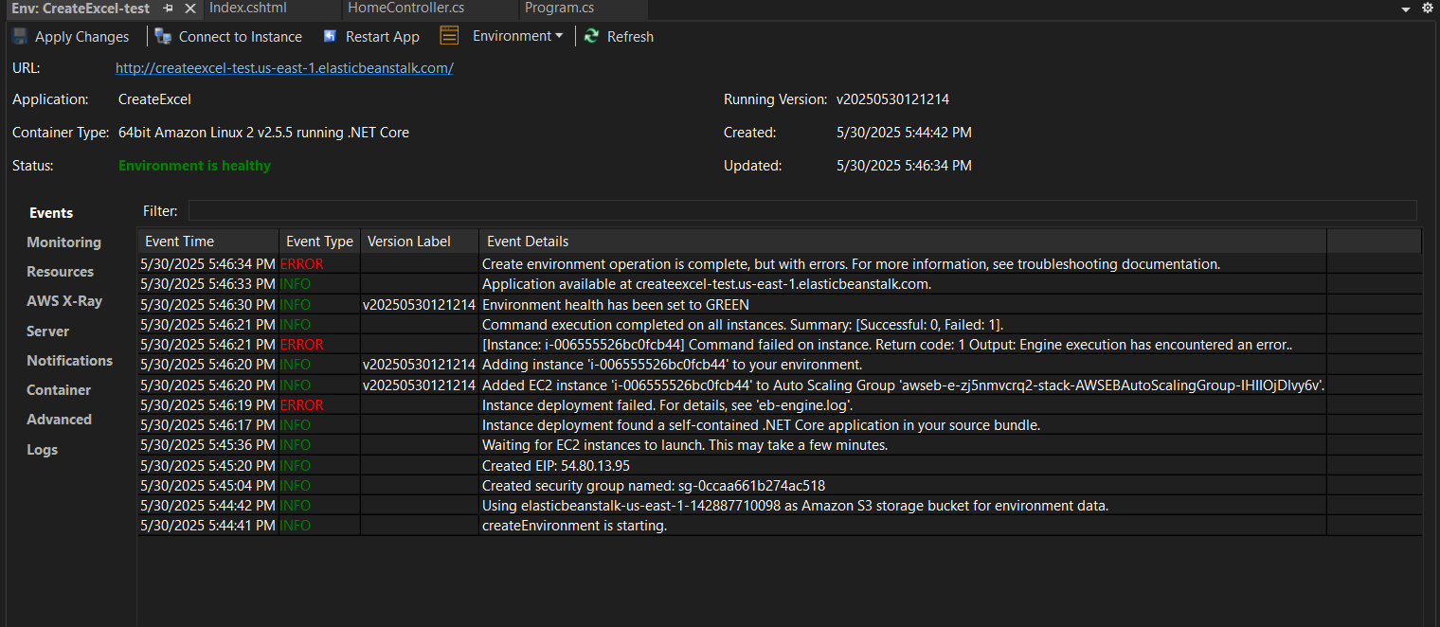Viewport: 1440px width, 627px height.
Task: Switch to the Index.cshtml tab
Action: 247,8
